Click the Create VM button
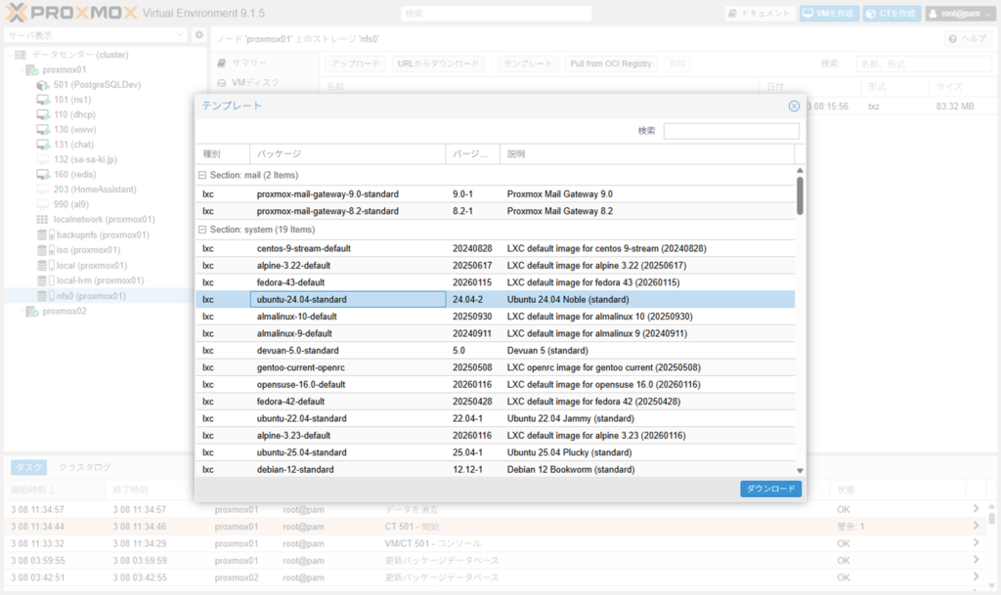The width and height of the screenshot is (1001, 595). coord(826,14)
